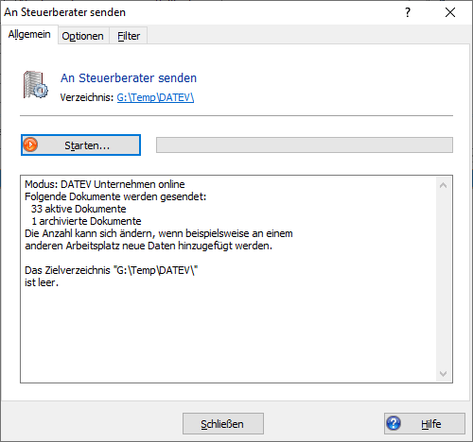Click the document gear icon beside heading
Viewport: 473px width, 442px height.
coord(36,85)
